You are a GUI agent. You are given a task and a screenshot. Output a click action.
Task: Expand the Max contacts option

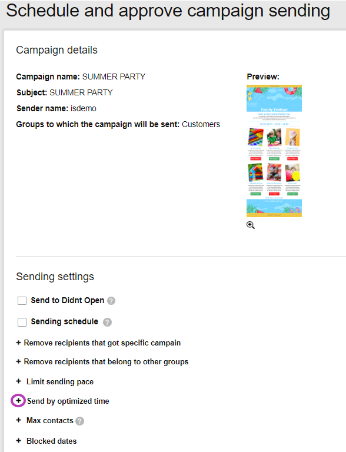50,421
